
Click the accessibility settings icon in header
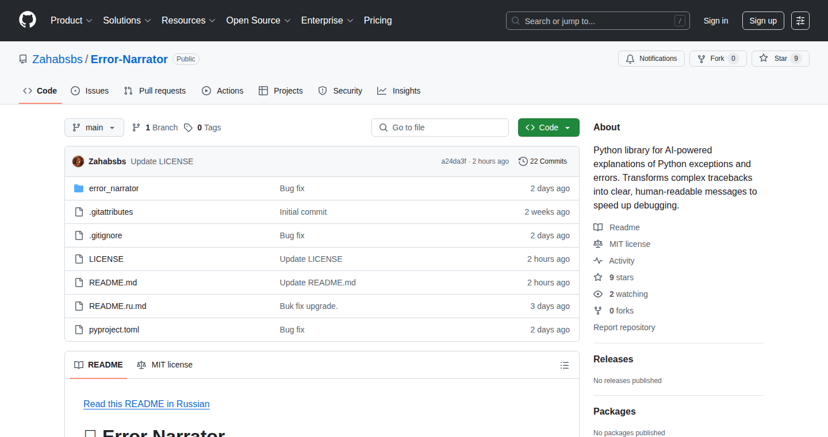(x=800, y=21)
